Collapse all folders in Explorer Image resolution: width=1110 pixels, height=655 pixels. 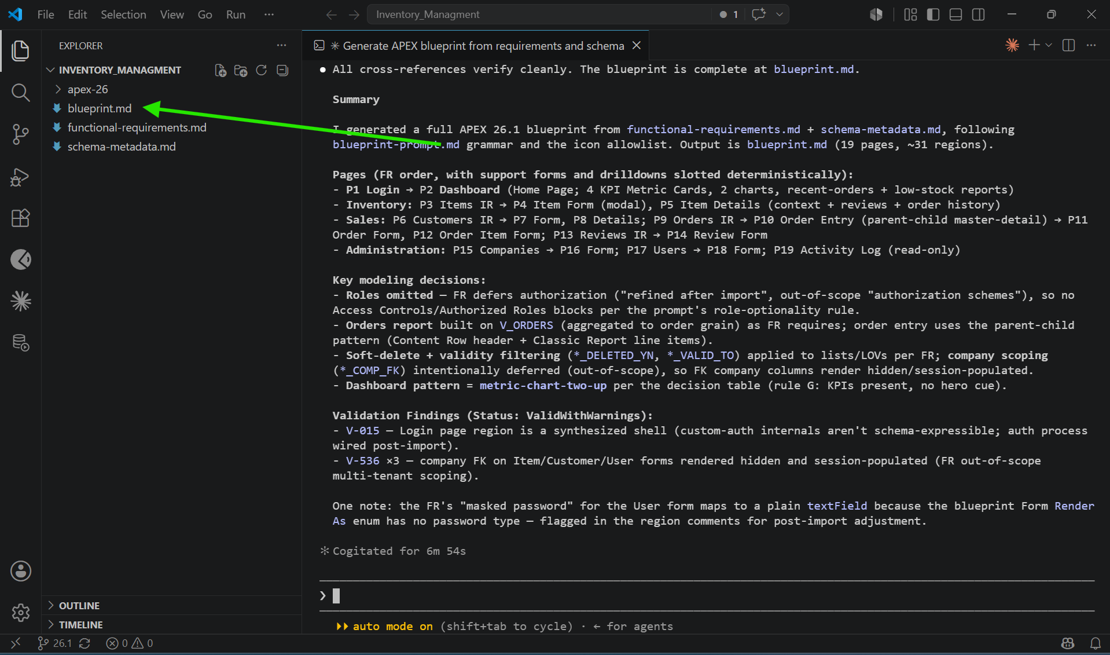point(282,70)
